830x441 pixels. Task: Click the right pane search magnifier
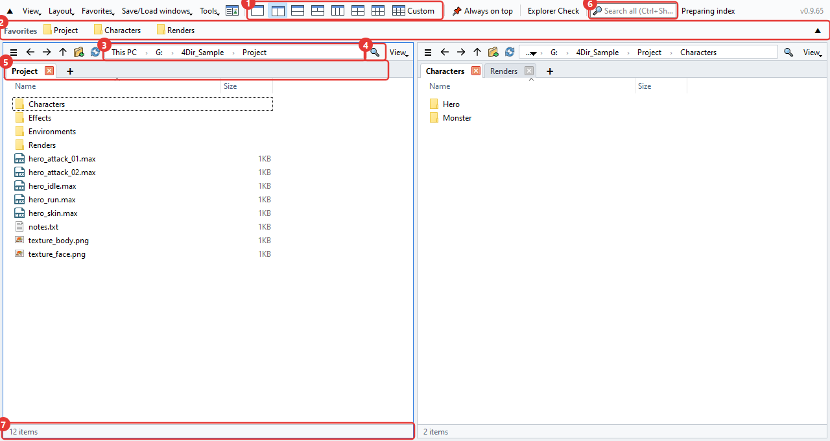click(x=788, y=53)
